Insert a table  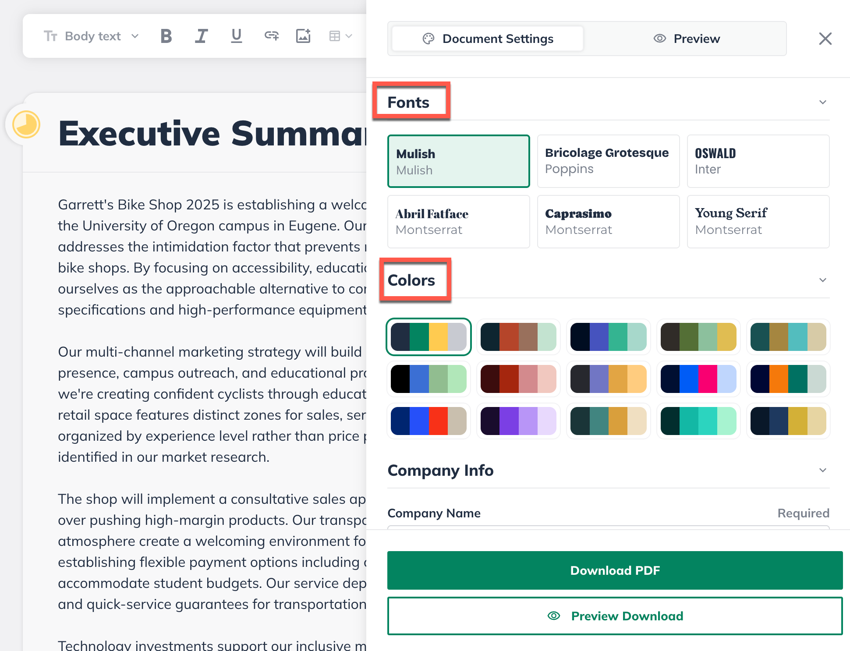(336, 36)
